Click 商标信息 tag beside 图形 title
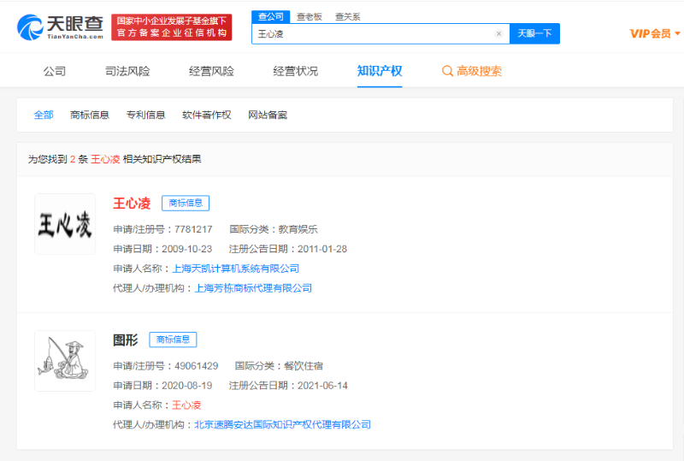 pos(173,340)
